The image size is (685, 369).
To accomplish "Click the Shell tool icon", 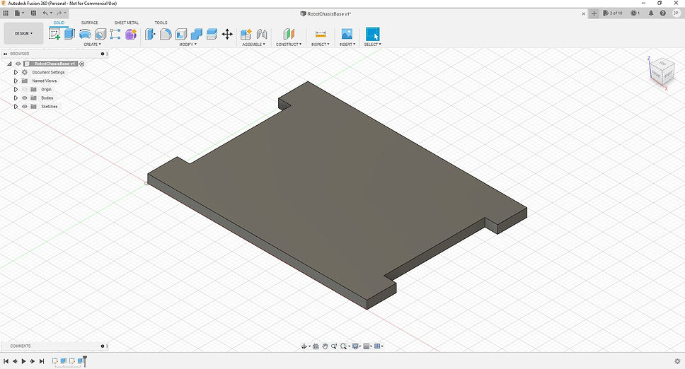I will click(181, 34).
